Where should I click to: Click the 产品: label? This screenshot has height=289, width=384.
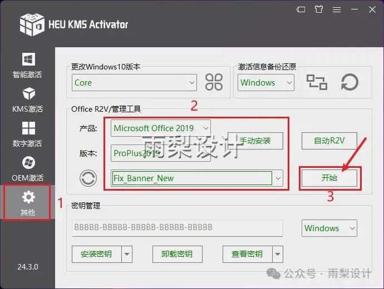click(x=88, y=128)
